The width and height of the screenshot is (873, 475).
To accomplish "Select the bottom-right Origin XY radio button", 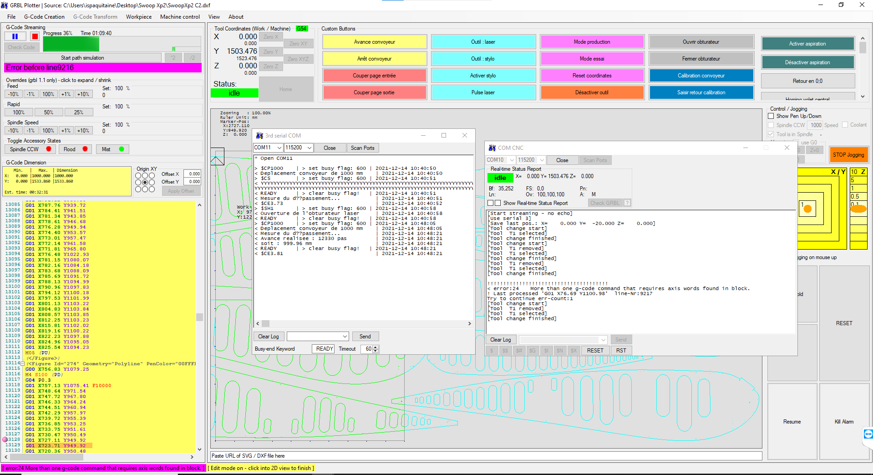I will [152, 189].
